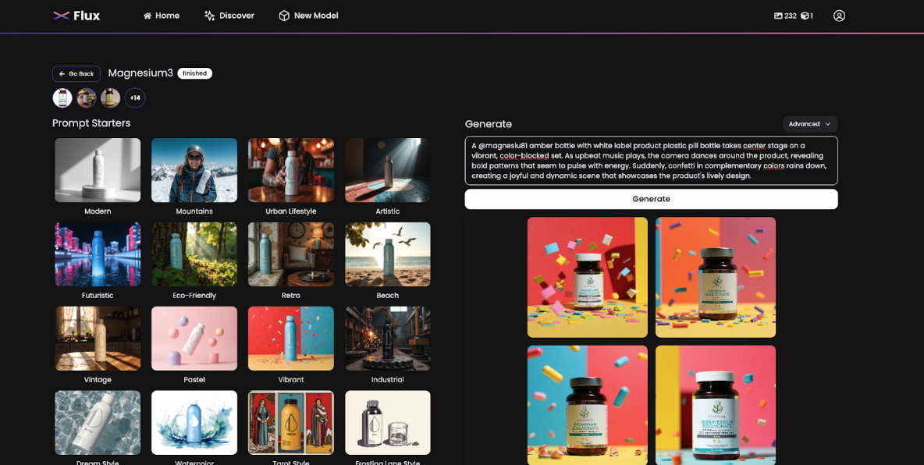Open the user account profile icon

[839, 15]
